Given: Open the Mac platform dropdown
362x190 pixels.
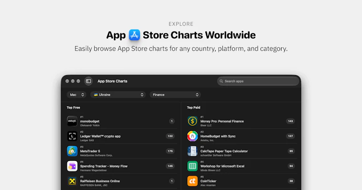Looking at the screenshot, I should point(76,95).
